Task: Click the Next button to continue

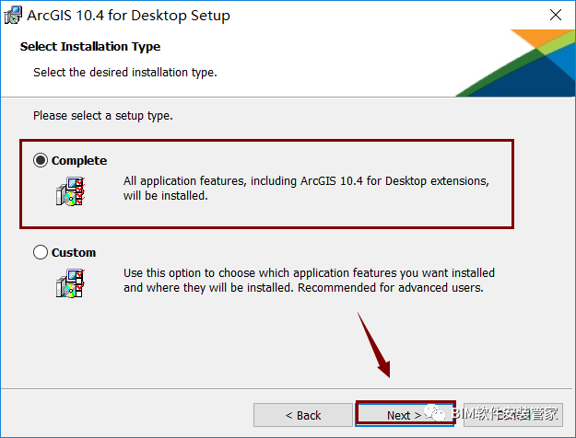Action: pyautogui.click(x=406, y=415)
